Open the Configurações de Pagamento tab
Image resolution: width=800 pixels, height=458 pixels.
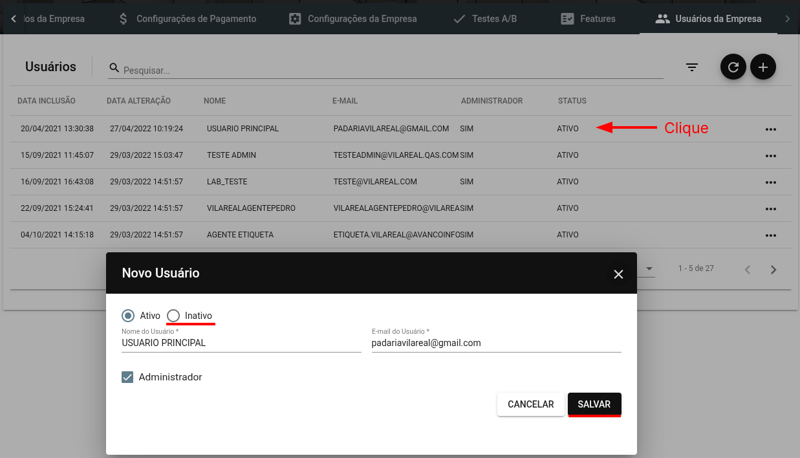click(x=188, y=19)
